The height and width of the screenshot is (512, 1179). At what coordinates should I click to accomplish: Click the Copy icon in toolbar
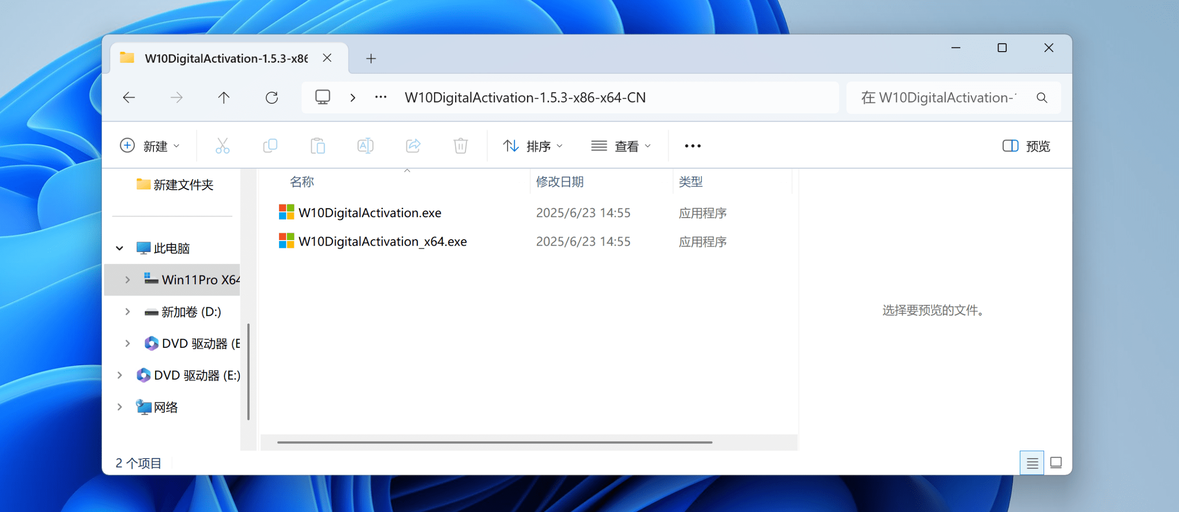(x=270, y=146)
